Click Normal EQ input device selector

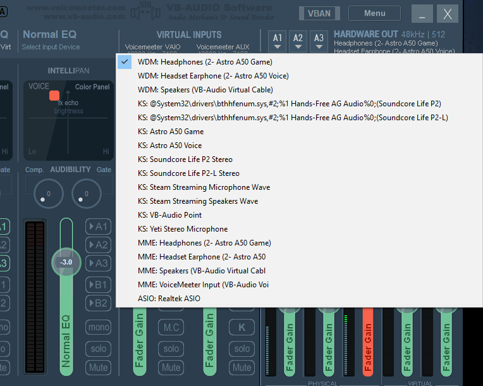[51, 47]
